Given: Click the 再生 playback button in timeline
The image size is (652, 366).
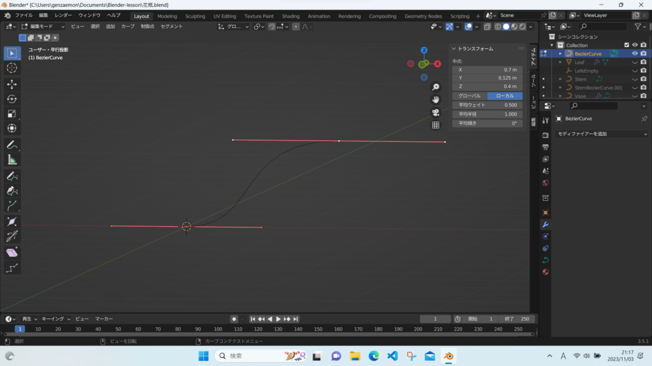Looking at the screenshot, I should pyautogui.click(x=30, y=319).
